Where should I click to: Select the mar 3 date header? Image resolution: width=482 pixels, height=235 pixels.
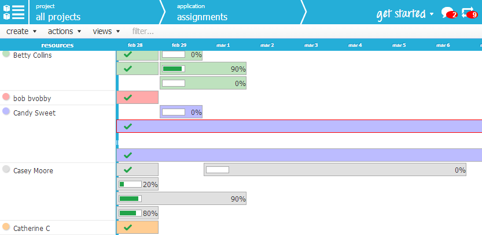pyautogui.click(x=311, y=45)
